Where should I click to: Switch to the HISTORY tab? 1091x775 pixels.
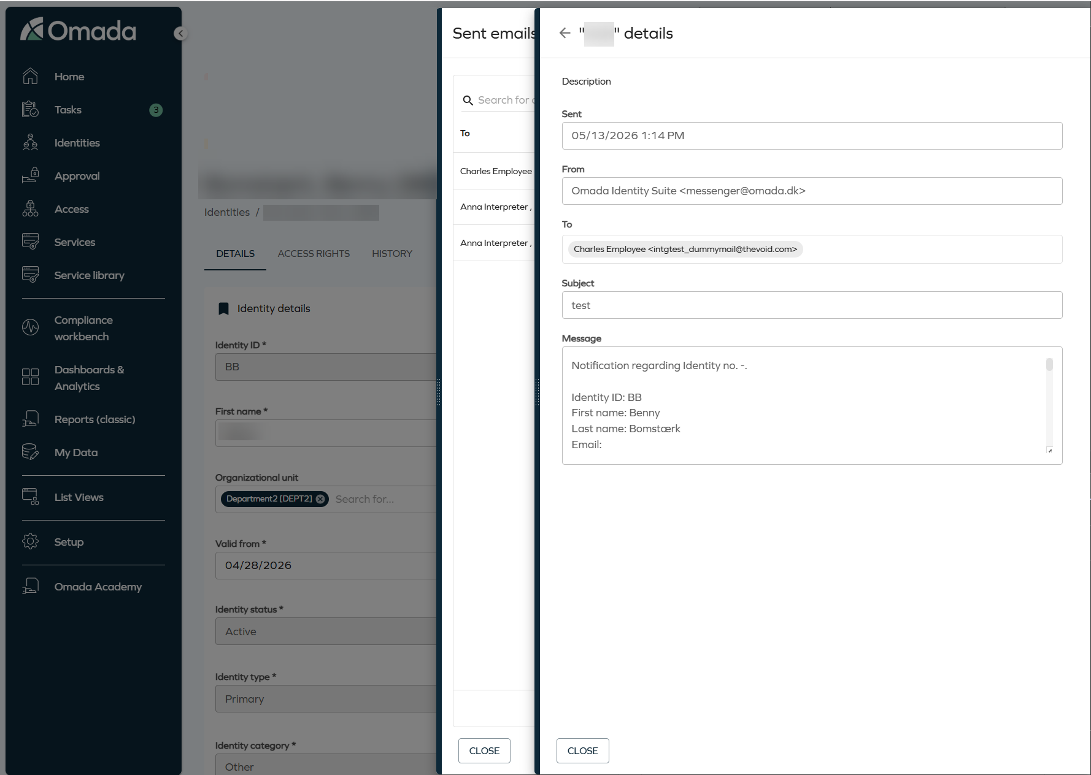tap(392, 254)
